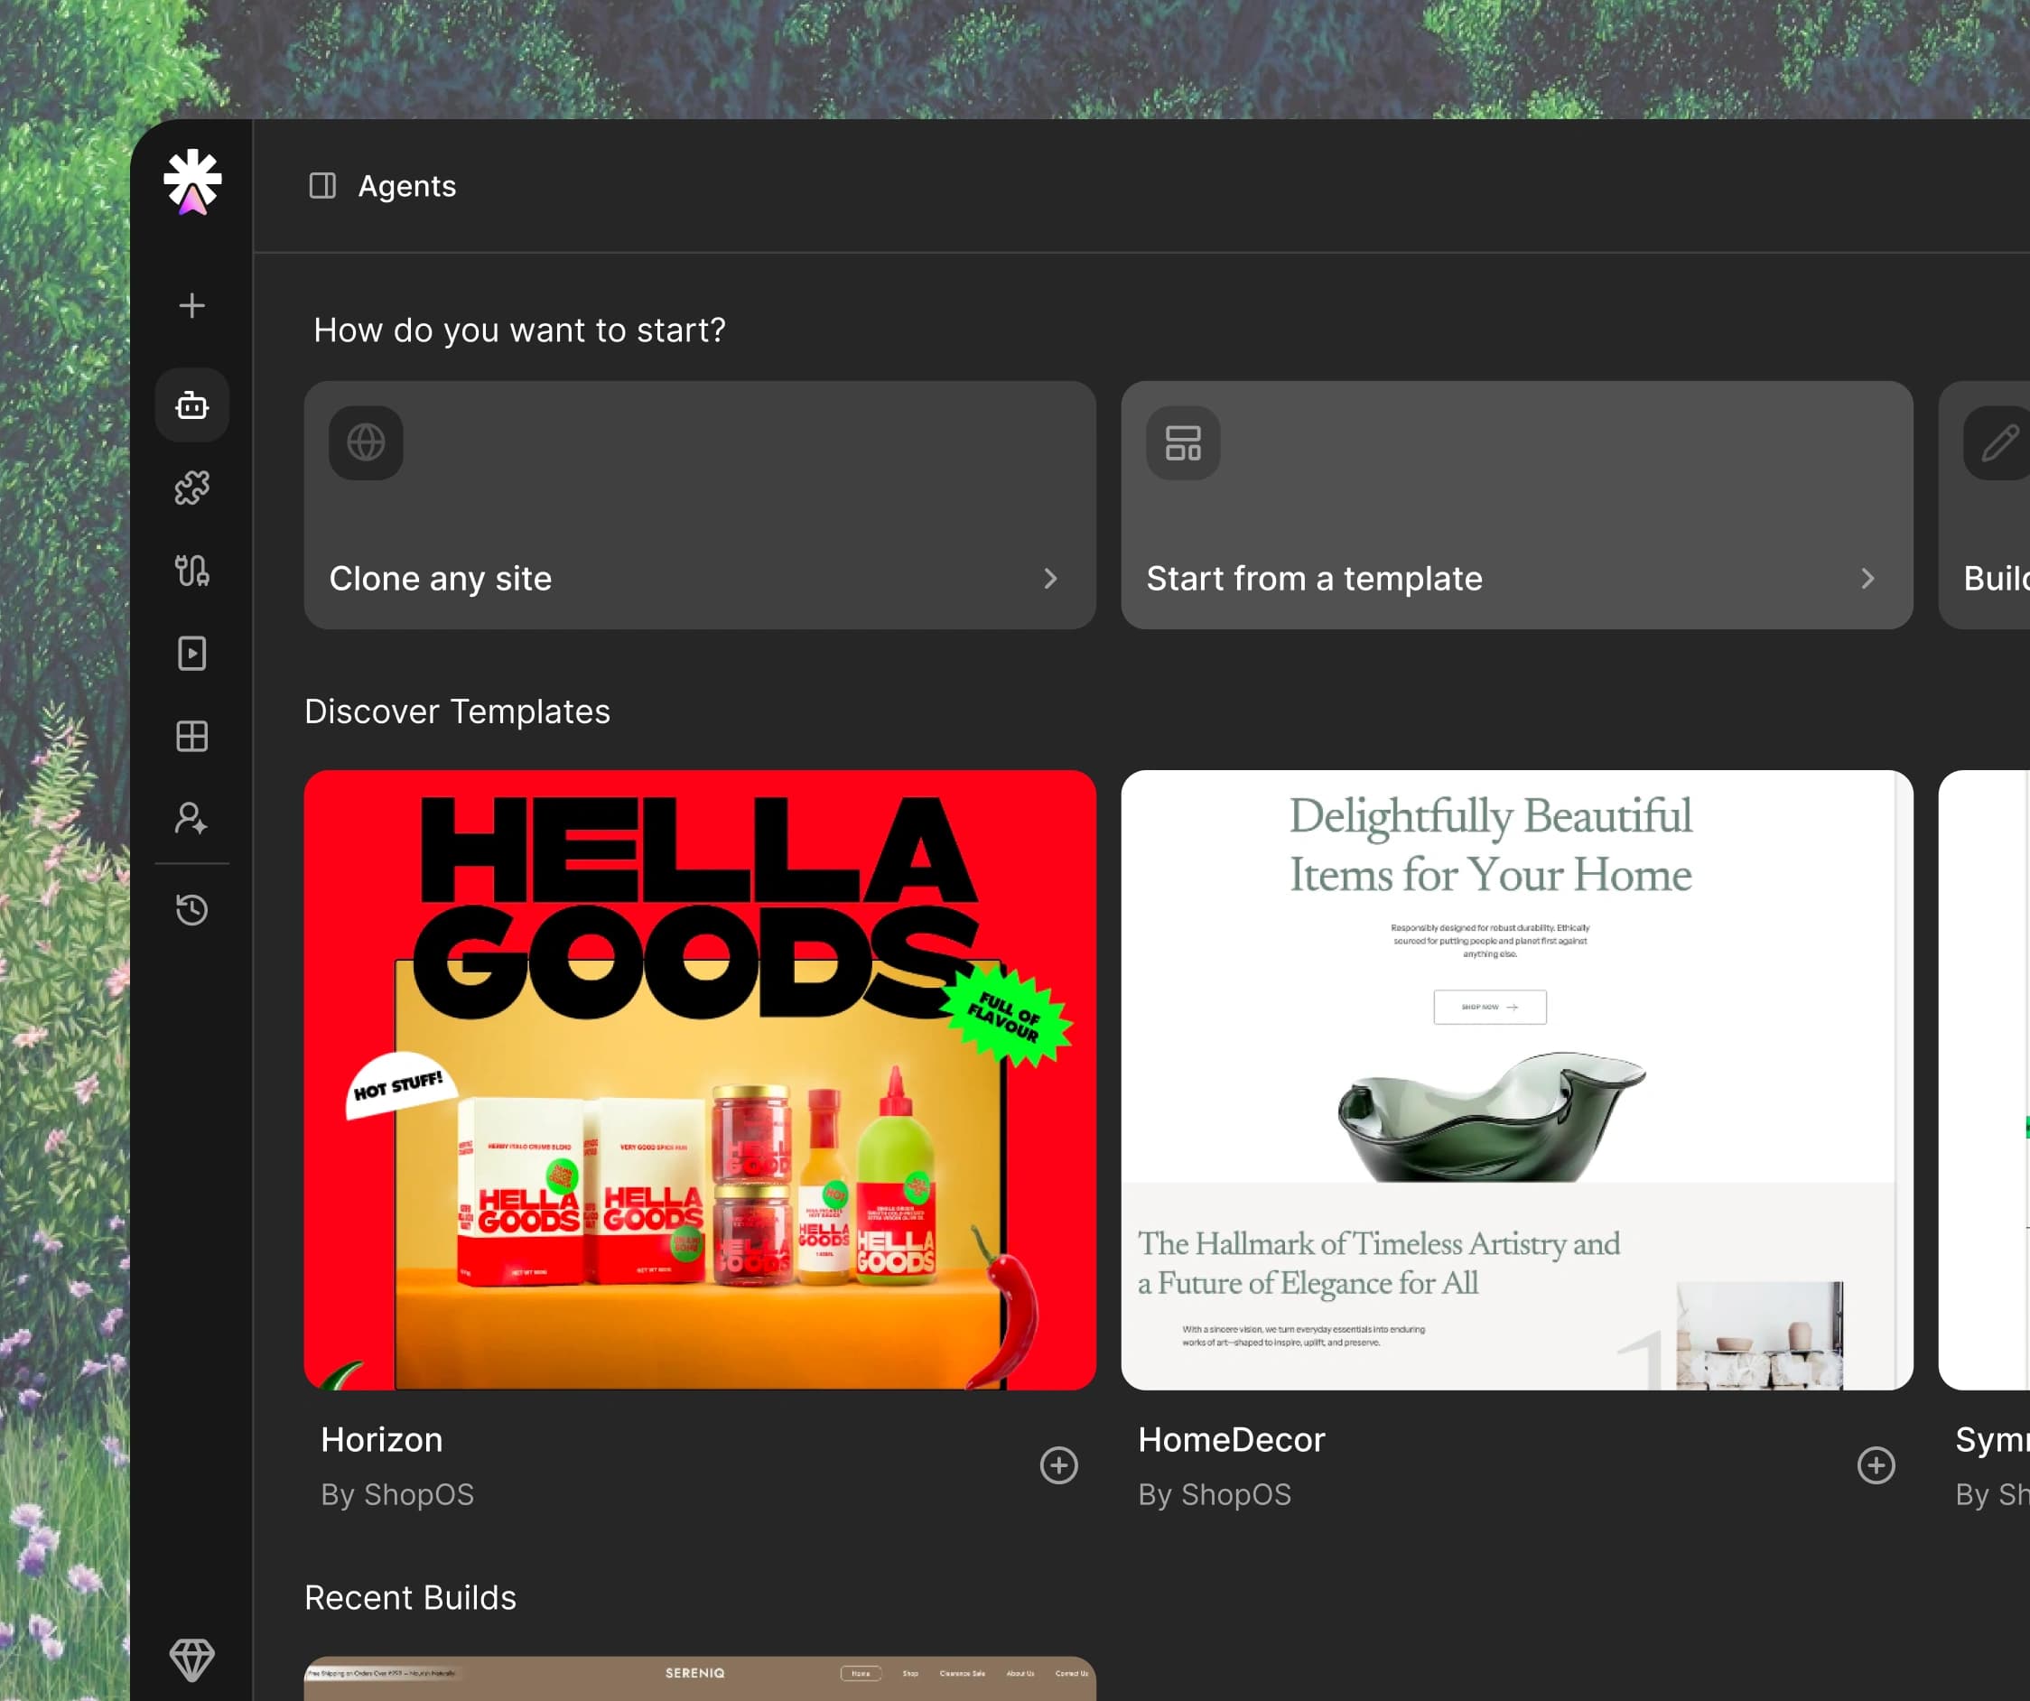Expand the Clone any site chevron

click(1051, 578)
